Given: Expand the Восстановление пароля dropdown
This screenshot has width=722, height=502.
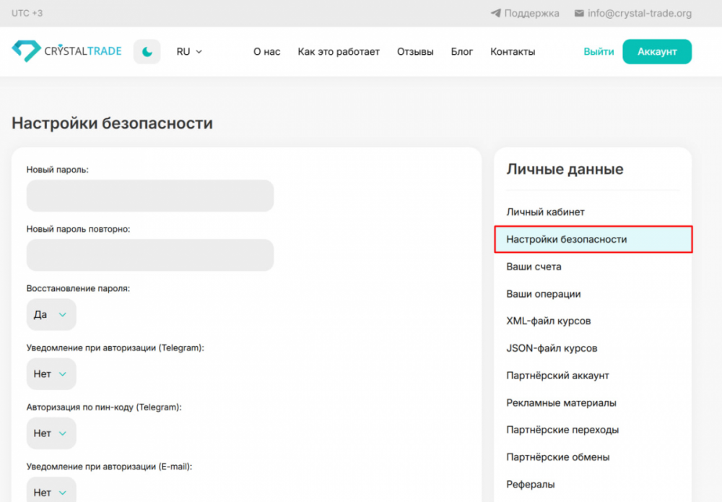Looking at the screenshot, I should pyautogui.click(x=51, y=315).
